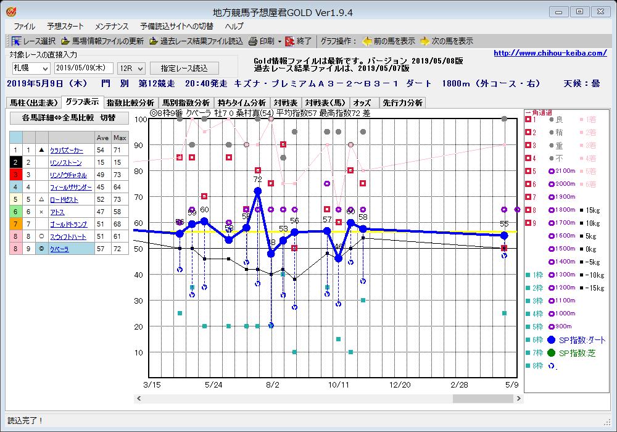
Task: Select horse フィールザサンダー link
Action: pyautogui.click(x=71, y=187)
